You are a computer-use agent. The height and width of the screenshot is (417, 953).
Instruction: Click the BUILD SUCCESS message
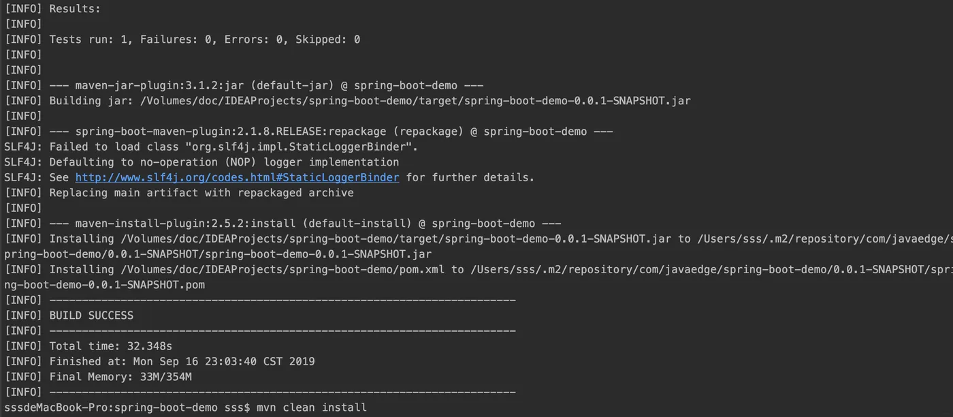click(91, 315)
